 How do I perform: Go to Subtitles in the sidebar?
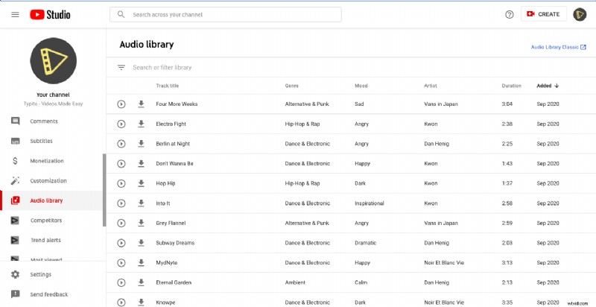pos(42,141)
